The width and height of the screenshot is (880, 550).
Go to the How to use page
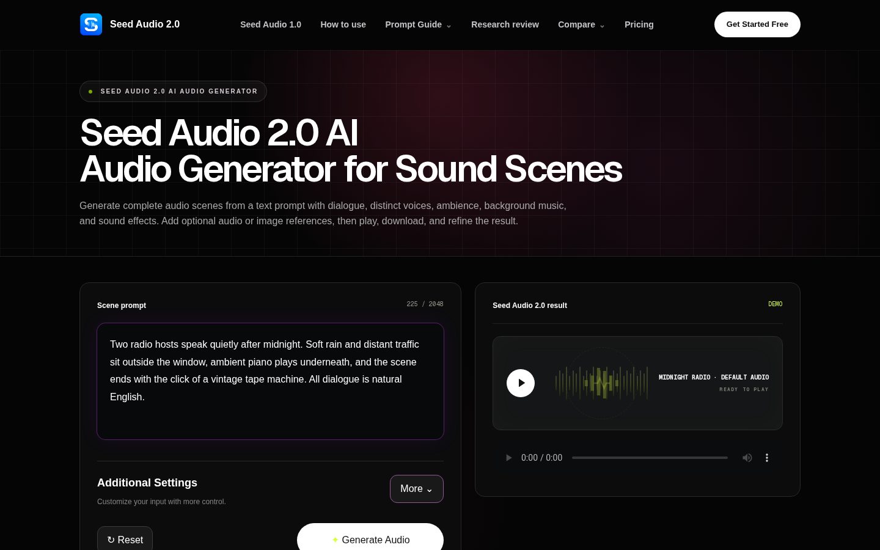pyautogui.click(x=343, y=24)
